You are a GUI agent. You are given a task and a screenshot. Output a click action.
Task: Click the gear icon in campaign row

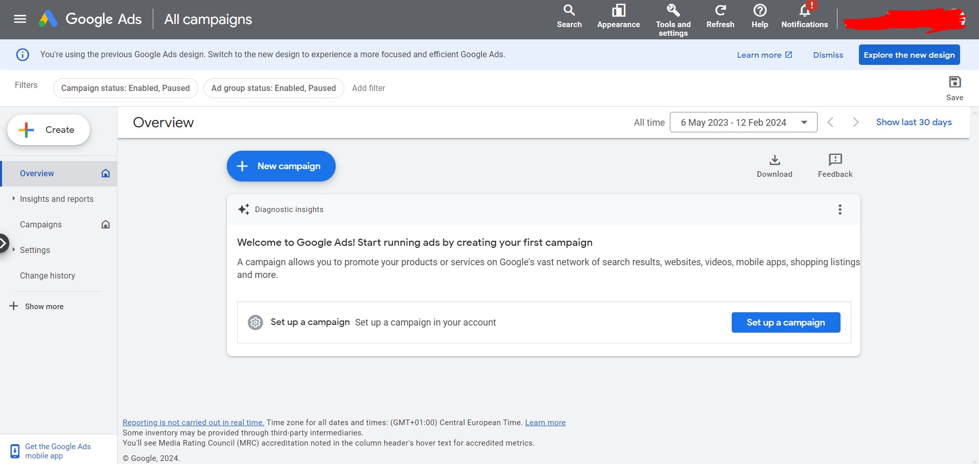[255, 322]
